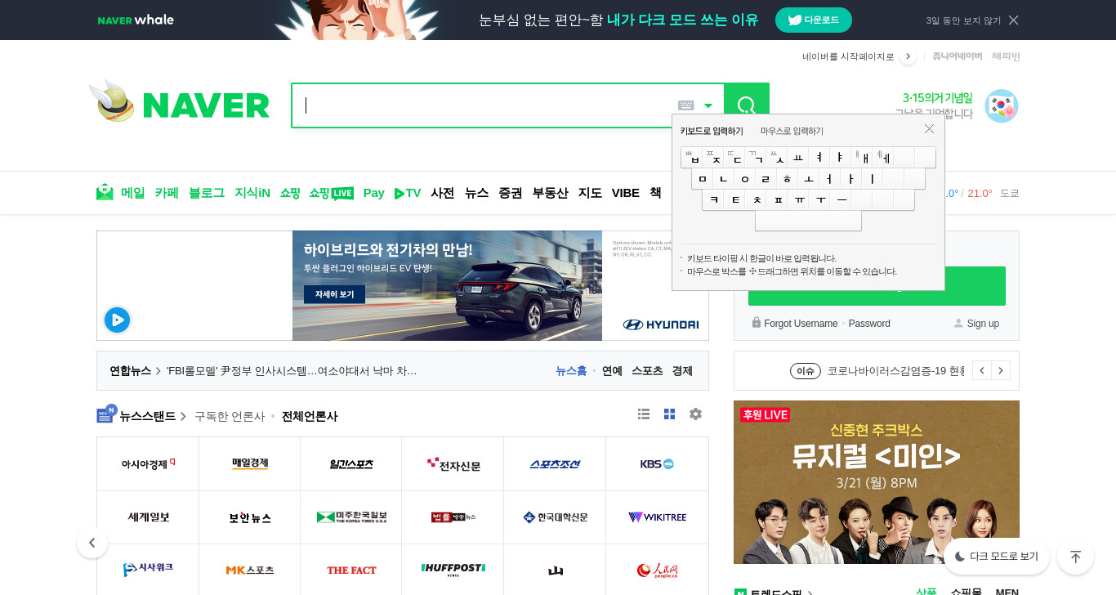Open THE FACT publisher logo
The width and height of the screenshot is (1116, 595).
click(351, 570)
